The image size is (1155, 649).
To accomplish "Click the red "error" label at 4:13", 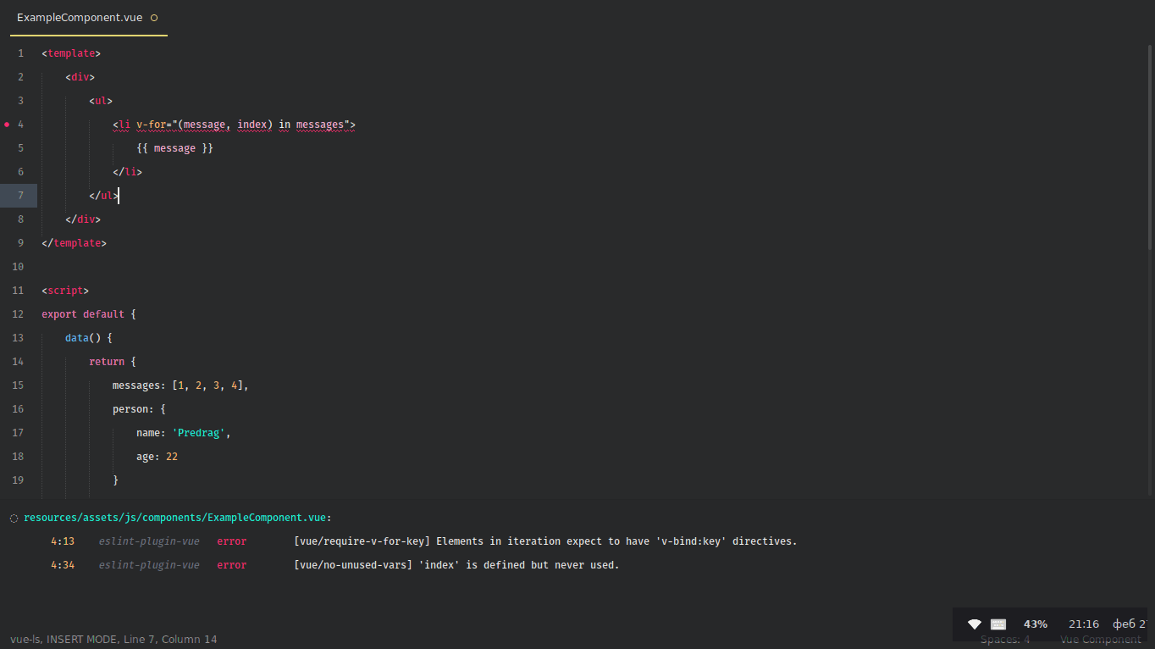I will coord(231,541).
